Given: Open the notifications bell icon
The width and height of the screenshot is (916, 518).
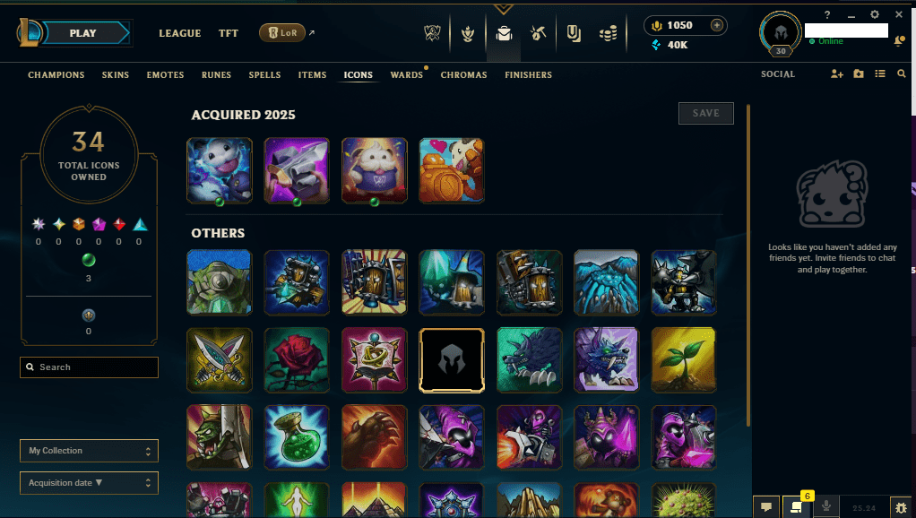Looking at the screenshot, I should point(899,41).
